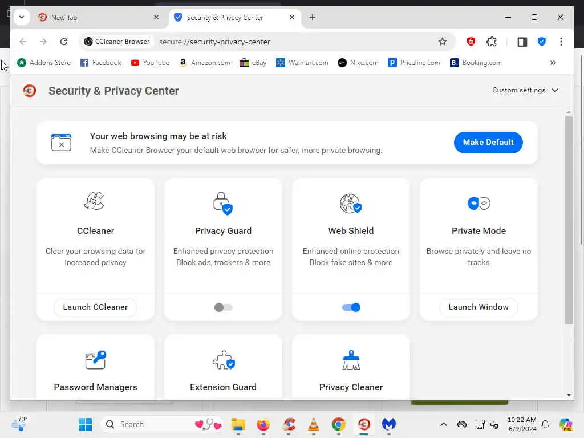Open the red ad-blocker shield extension
584x438 pixels.
click(x=471, y=42)
